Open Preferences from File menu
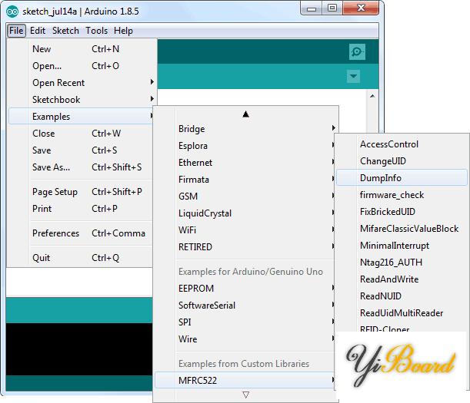470x403 pixels. tap(81, 233)
